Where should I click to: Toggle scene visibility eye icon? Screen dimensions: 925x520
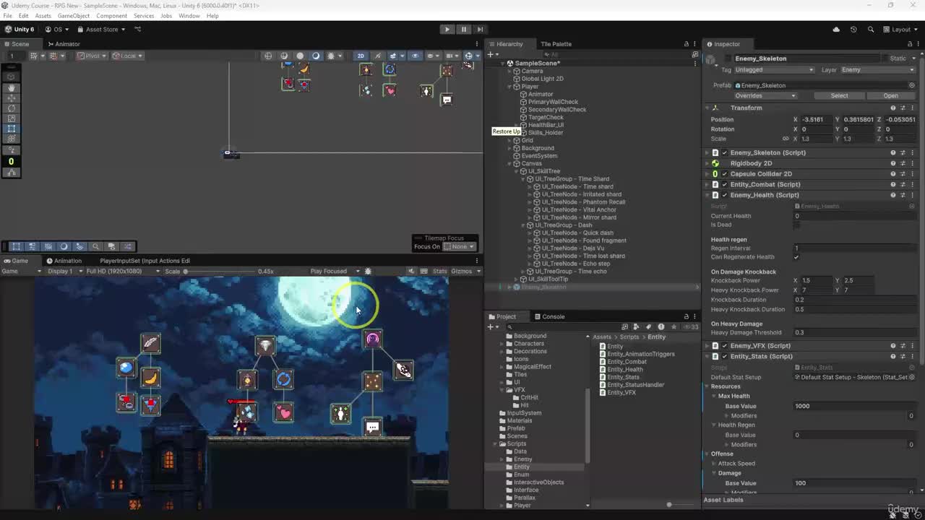pos(415,56)
